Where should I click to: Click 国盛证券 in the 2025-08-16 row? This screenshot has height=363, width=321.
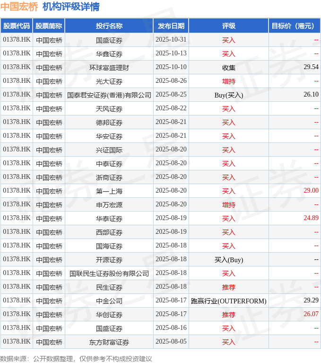point(109,328)
